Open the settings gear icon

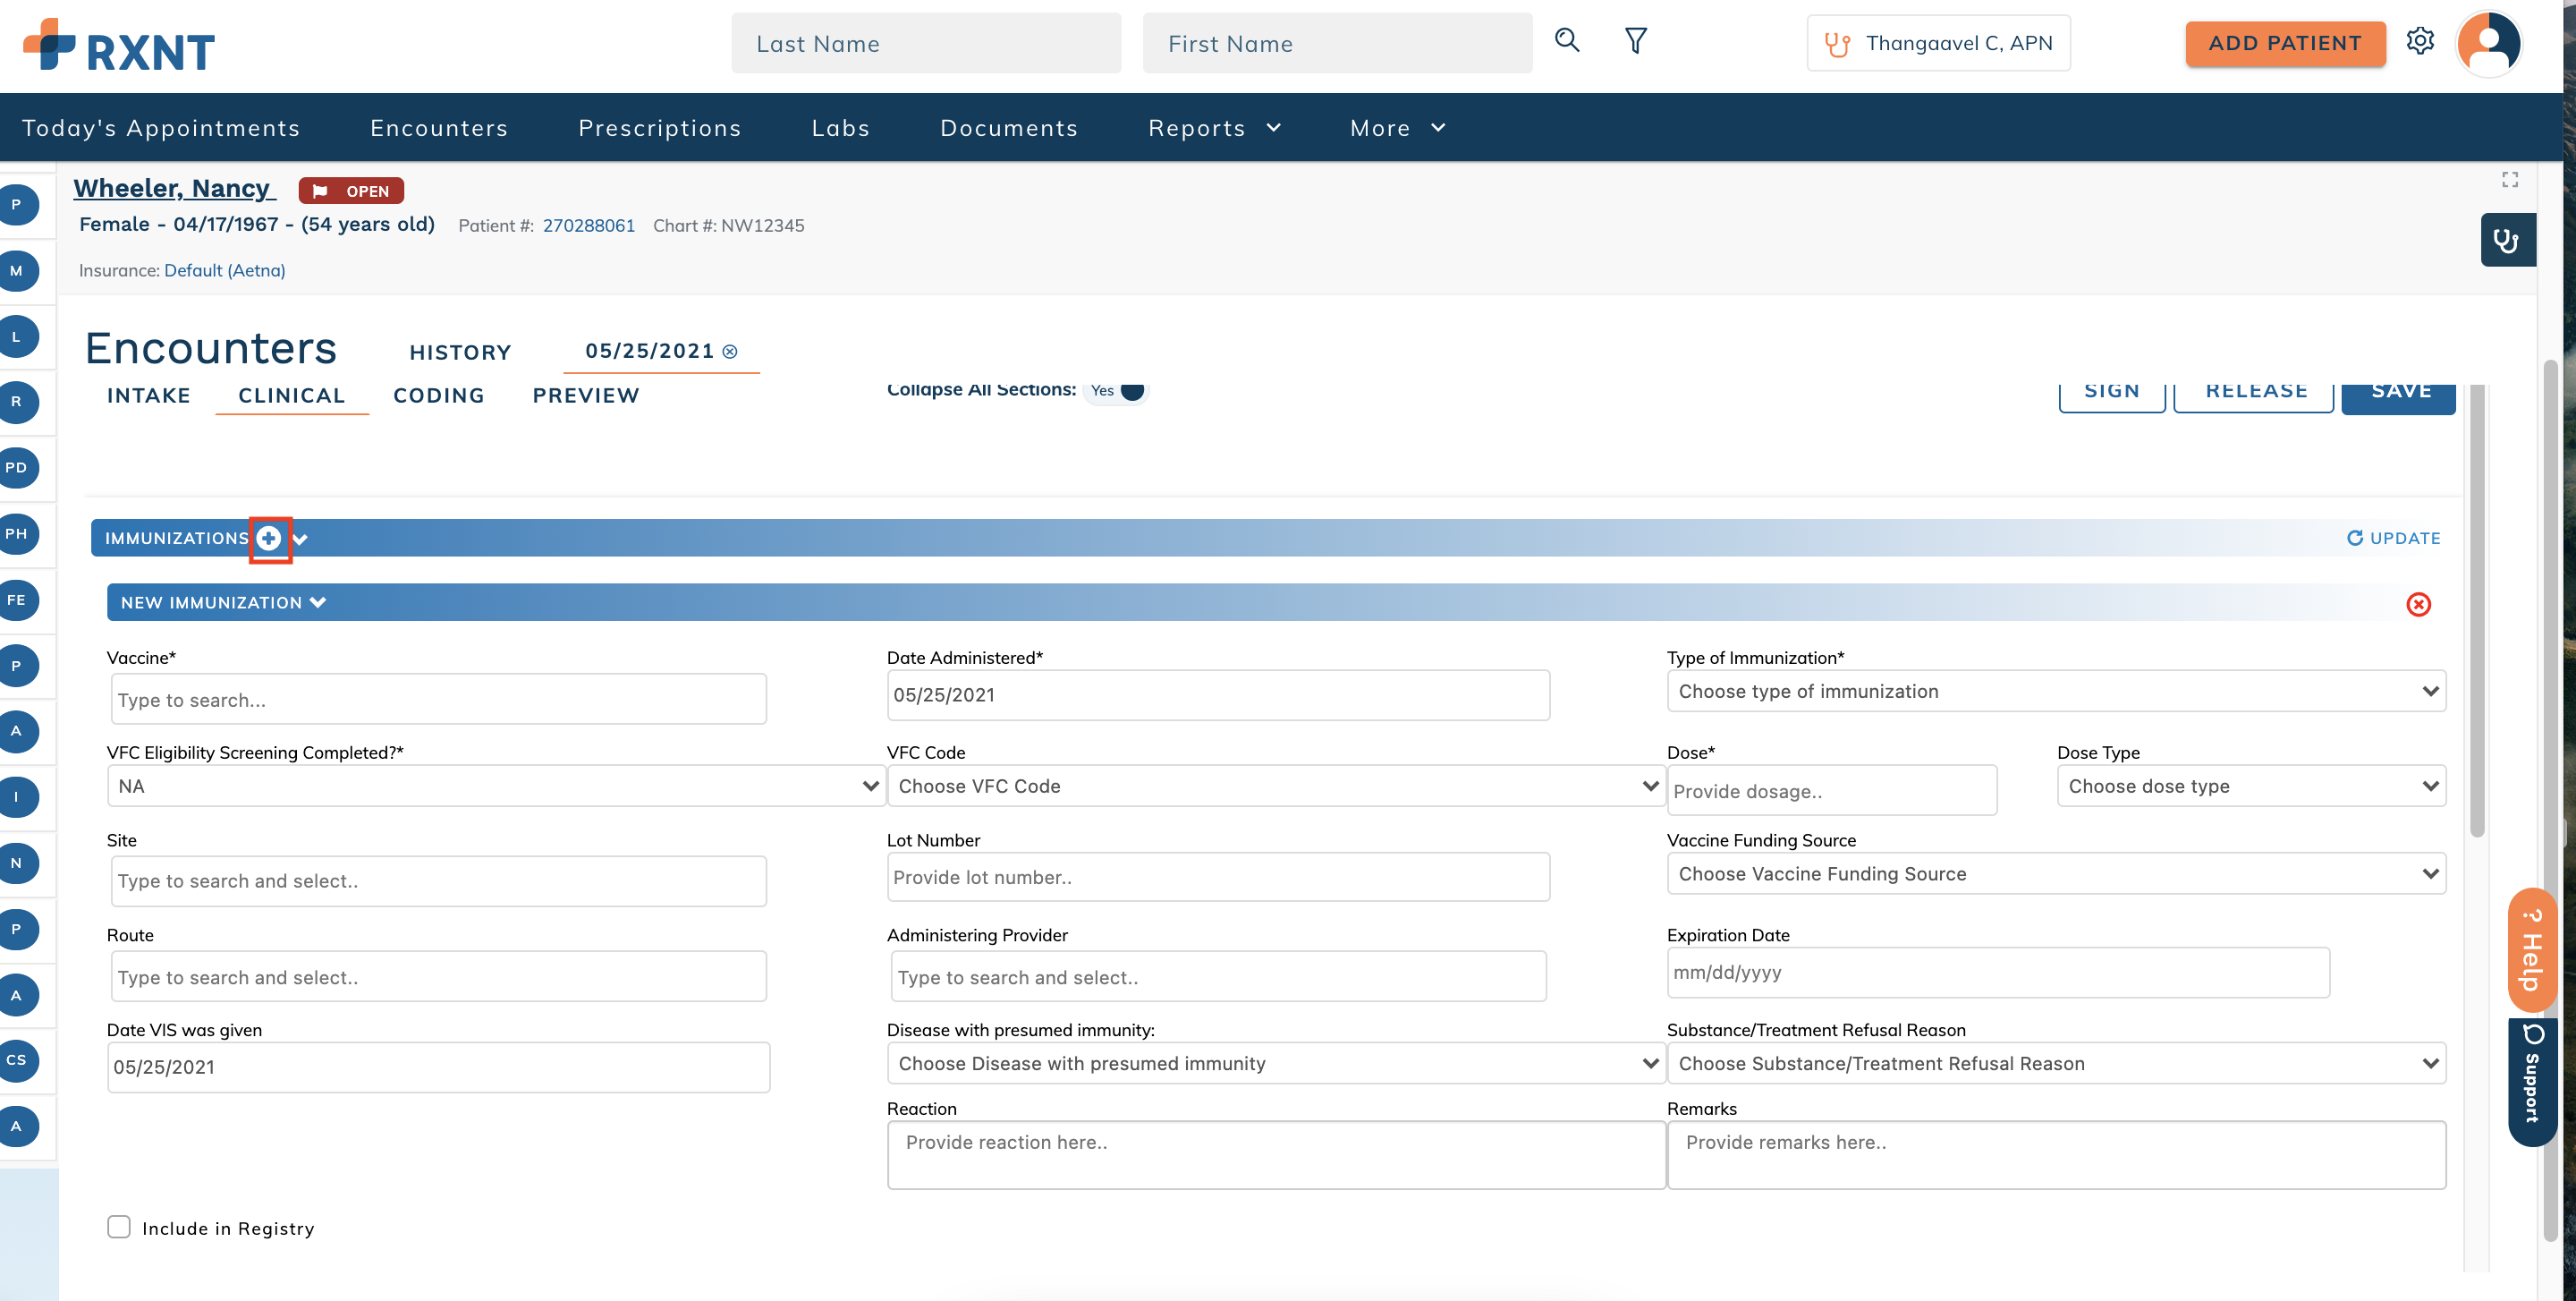pos(2420,41)
